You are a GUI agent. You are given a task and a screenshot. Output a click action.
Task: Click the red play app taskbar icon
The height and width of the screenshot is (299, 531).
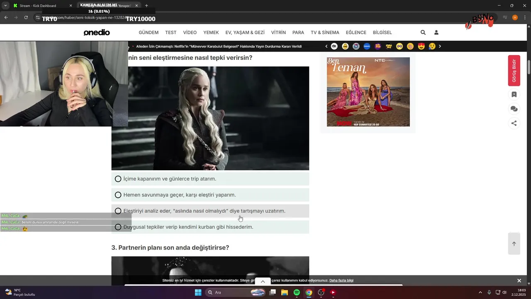pyautogui.click(x=333, y=292)
